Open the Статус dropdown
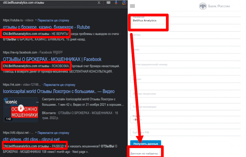 click(x=185, y=120)
